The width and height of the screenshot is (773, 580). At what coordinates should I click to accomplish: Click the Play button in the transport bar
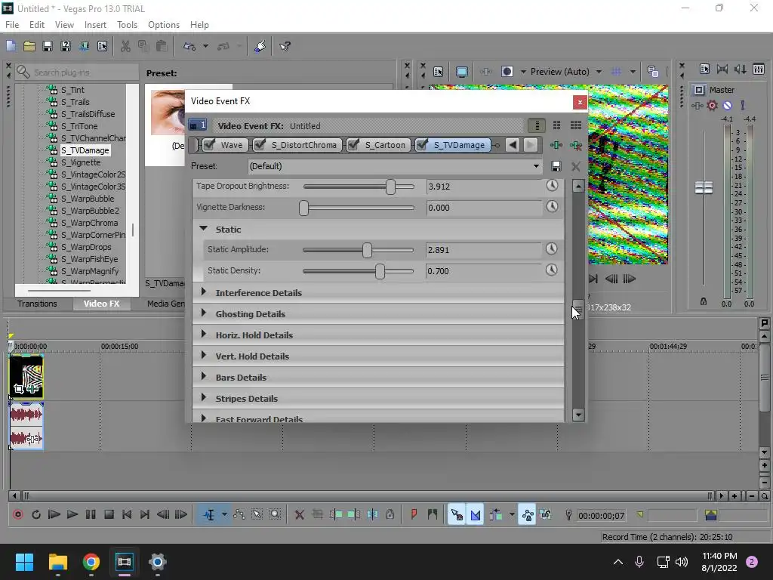point(72,515)
